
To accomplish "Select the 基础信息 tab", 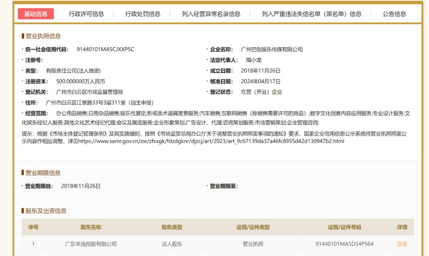I will pyautogui.click(x=36, y=14).
